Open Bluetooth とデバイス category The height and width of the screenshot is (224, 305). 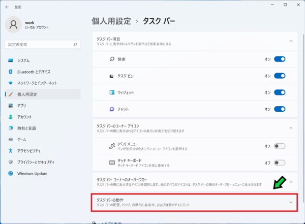pos(43,72)
